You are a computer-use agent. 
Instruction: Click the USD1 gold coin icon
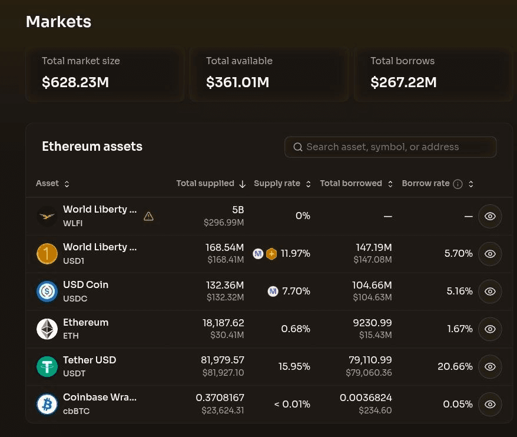click(x=47, y=254)
